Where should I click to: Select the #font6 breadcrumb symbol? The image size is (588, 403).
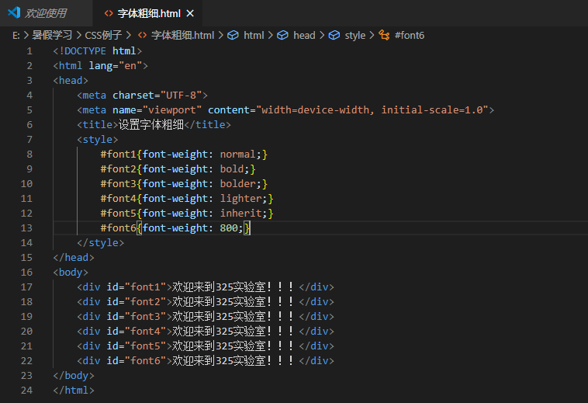(x=410, y=35)
